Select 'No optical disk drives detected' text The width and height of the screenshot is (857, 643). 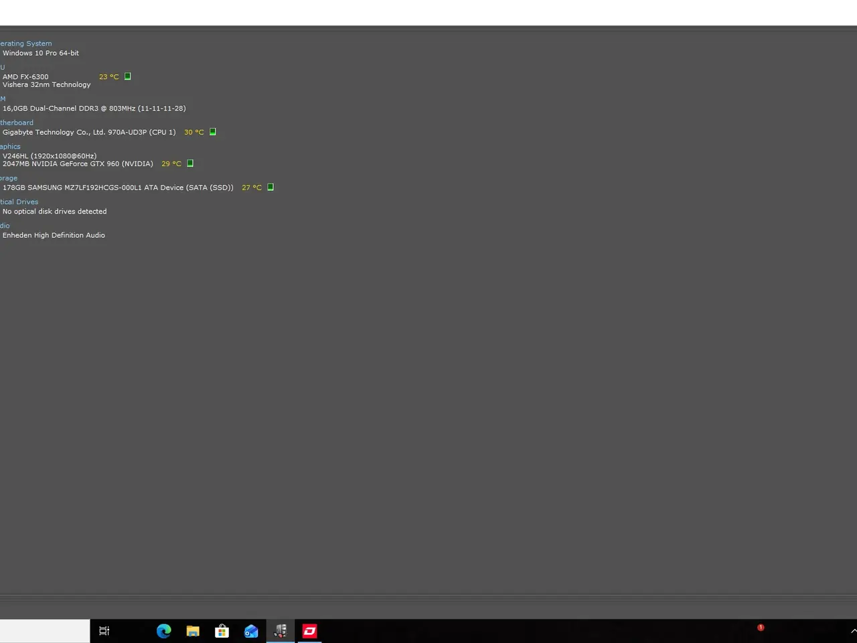54,212
